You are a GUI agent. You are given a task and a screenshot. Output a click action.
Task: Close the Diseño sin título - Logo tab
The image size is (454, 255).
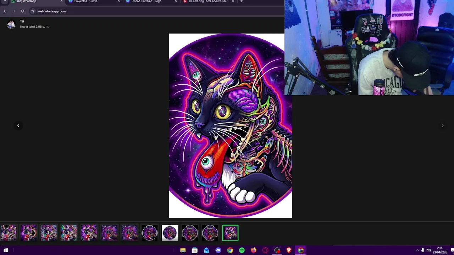(176, 1)
